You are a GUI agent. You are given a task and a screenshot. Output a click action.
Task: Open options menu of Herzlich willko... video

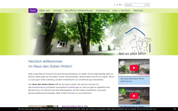[145, 91]
